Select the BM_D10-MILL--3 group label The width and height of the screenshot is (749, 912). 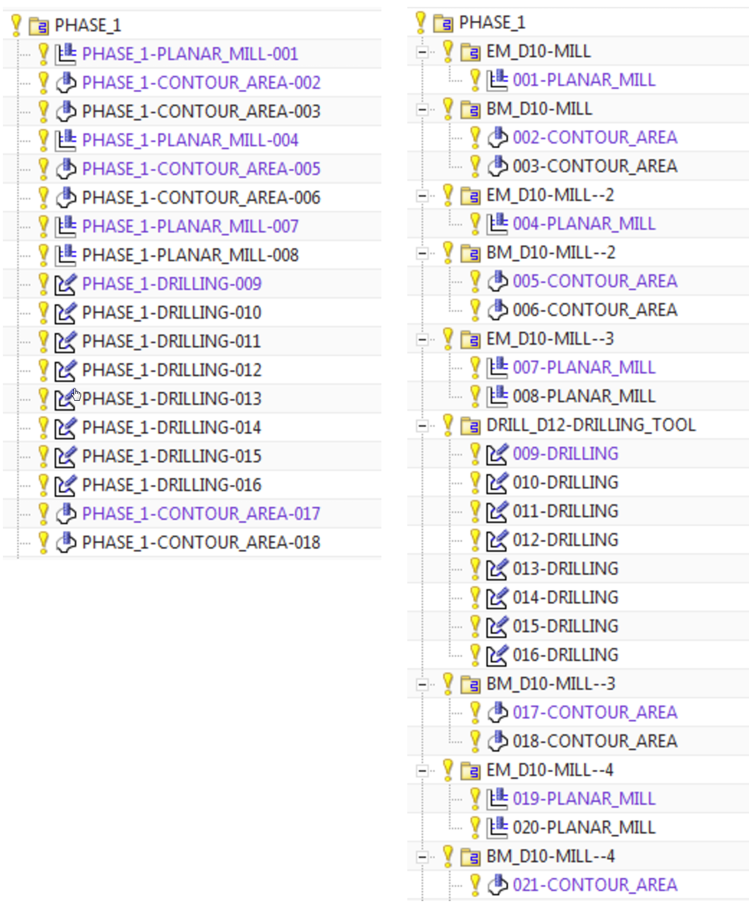551,684
